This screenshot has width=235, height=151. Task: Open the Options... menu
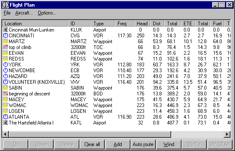point(47,13)
